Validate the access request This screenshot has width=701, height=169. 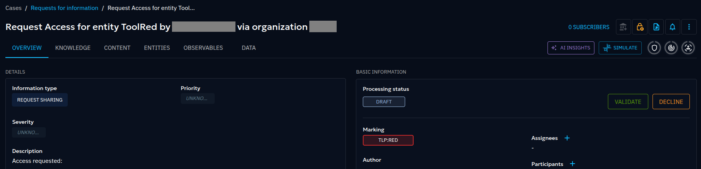[628, 102]
